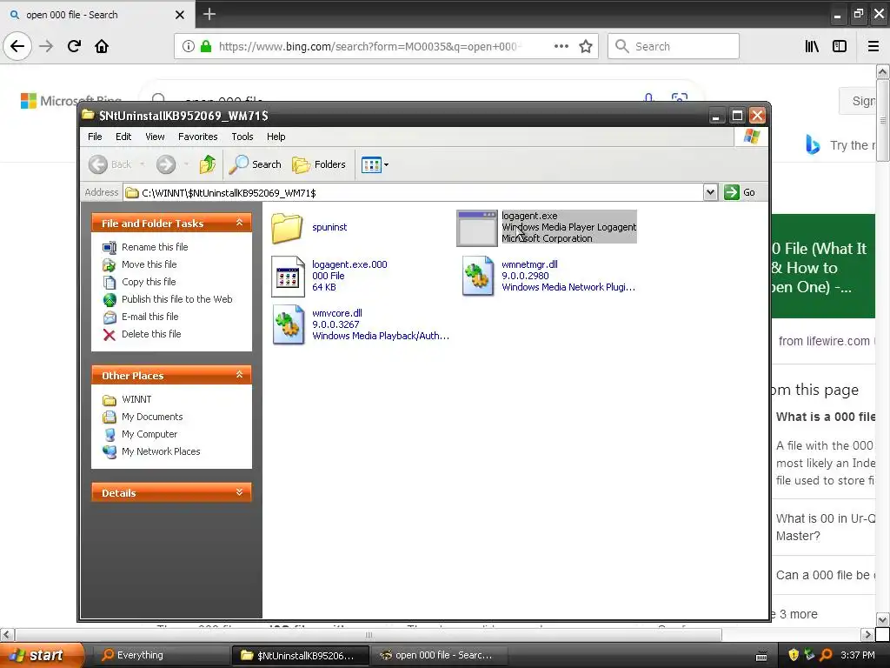
Task: Select the spuninst folder icon
Action: coord(287,228)
